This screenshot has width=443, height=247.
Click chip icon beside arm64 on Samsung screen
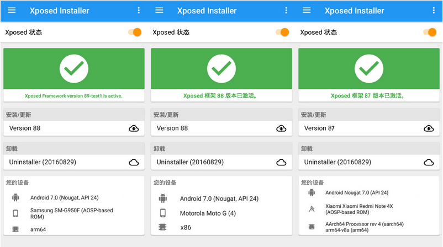tap(15, 229)
